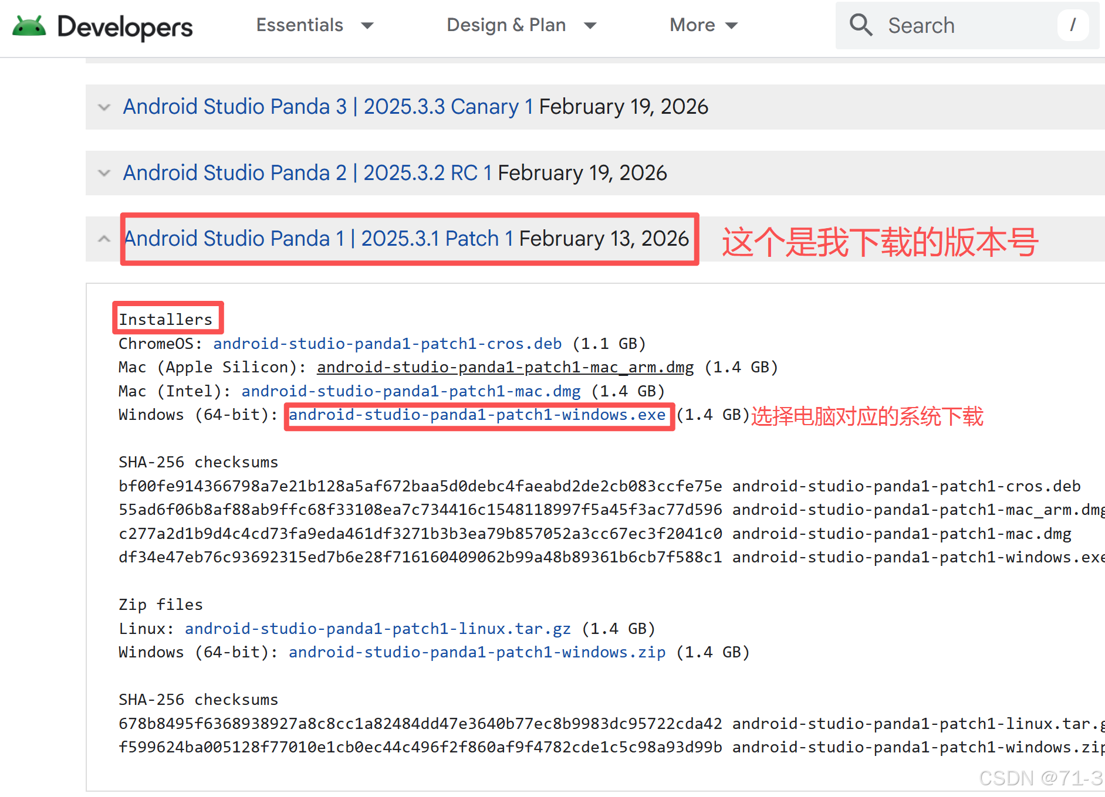Expand the Panda 3 Canary 1 chevron

[x=104, y=107]
